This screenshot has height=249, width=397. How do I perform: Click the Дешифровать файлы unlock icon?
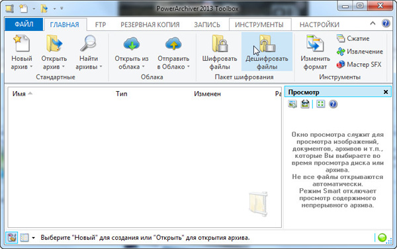[267, 44]
